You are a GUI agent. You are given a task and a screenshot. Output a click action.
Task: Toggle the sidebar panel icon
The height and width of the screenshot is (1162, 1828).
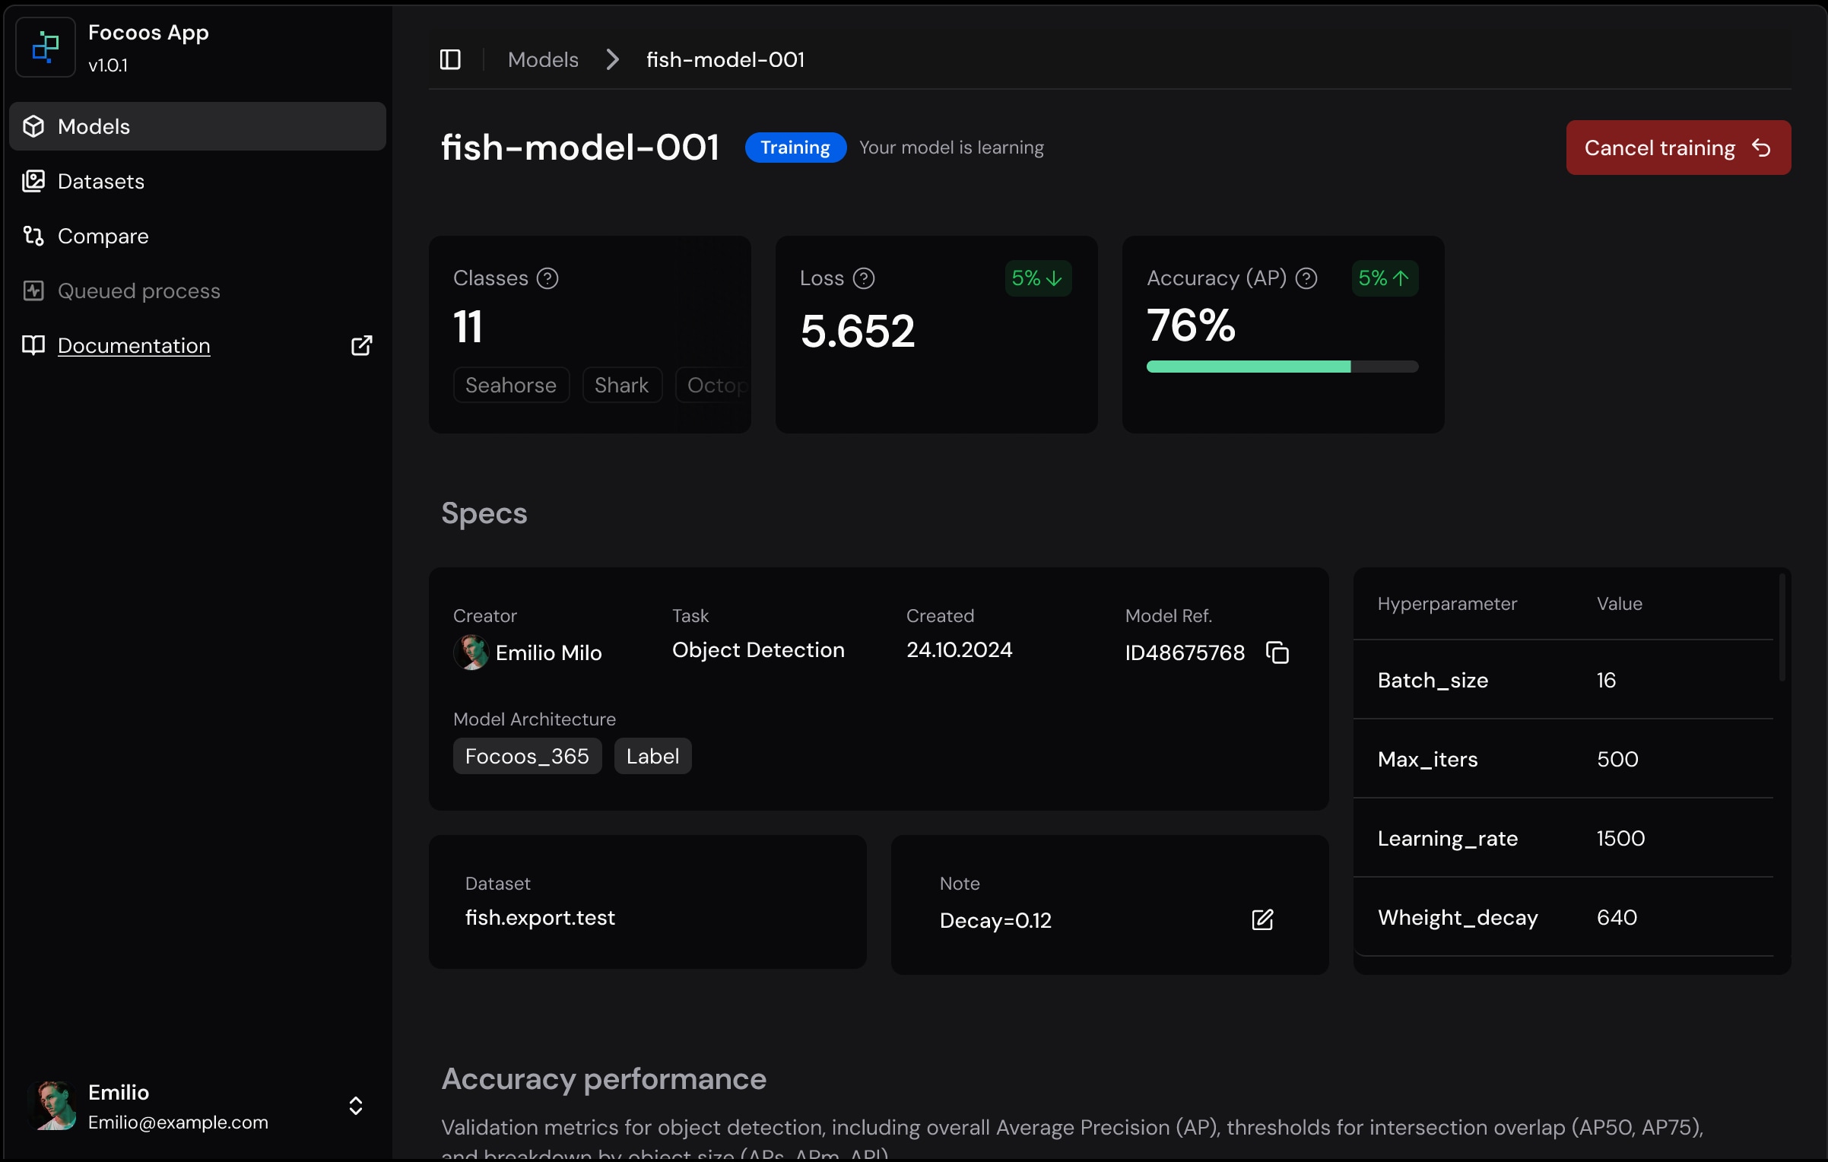click(450, 59)
